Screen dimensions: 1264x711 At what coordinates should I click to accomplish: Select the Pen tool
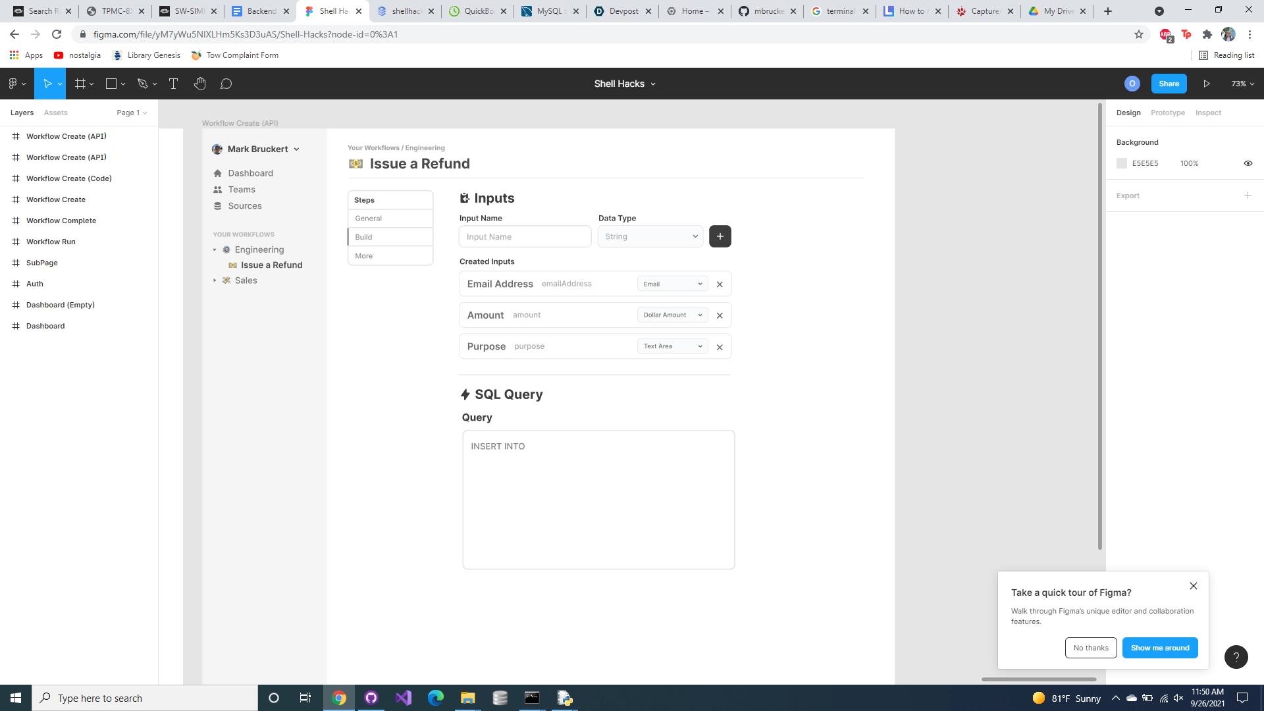(x=142, y=84)
